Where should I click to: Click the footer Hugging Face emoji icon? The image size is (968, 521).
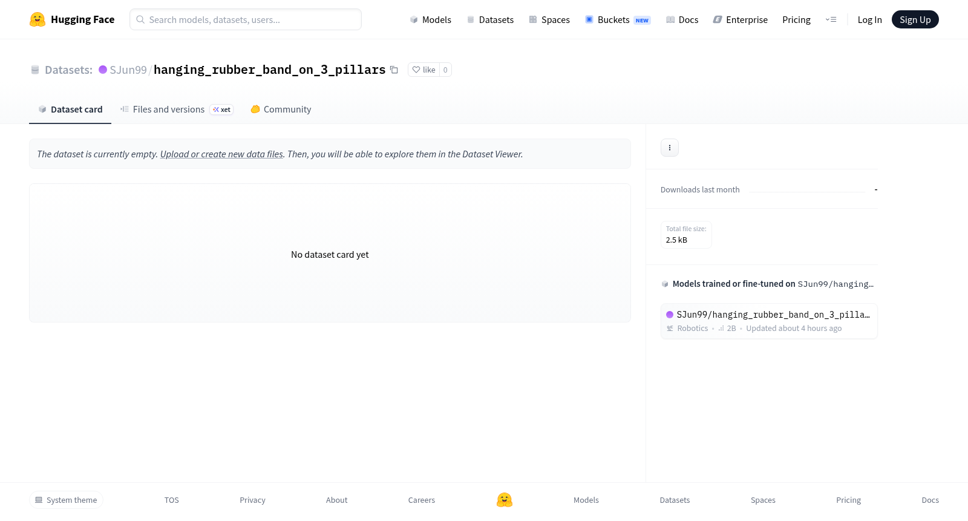tap(505, 500)
